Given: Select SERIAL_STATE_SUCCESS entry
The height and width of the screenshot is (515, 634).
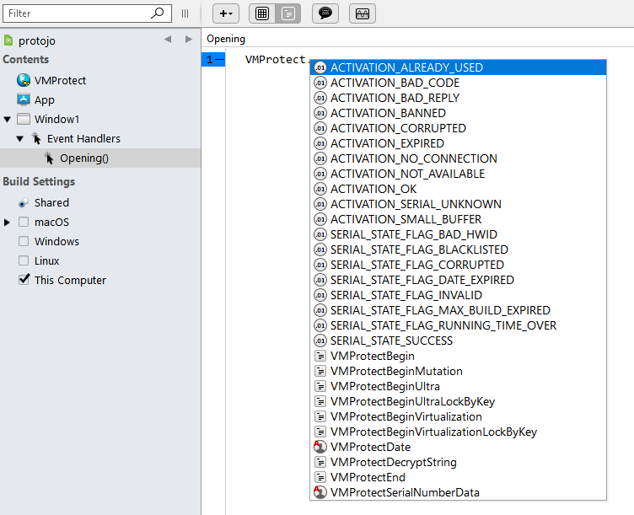Looking at the screenshot, I should 458,341.
